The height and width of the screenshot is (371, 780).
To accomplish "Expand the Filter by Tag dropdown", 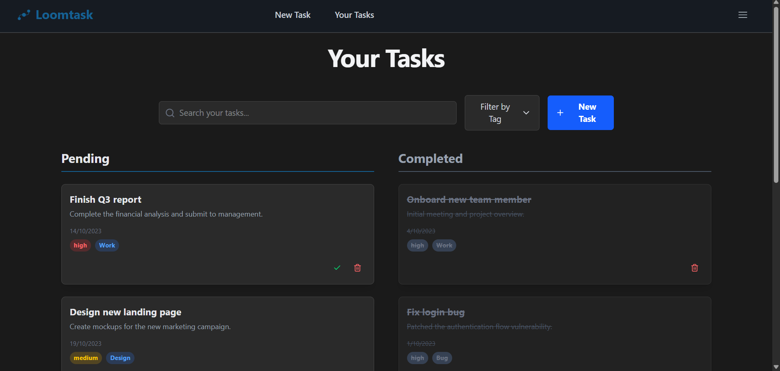I will pyautogui.click(x=501, y=113).
